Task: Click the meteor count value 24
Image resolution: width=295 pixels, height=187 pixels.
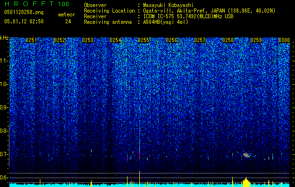Action: (68, 22)
